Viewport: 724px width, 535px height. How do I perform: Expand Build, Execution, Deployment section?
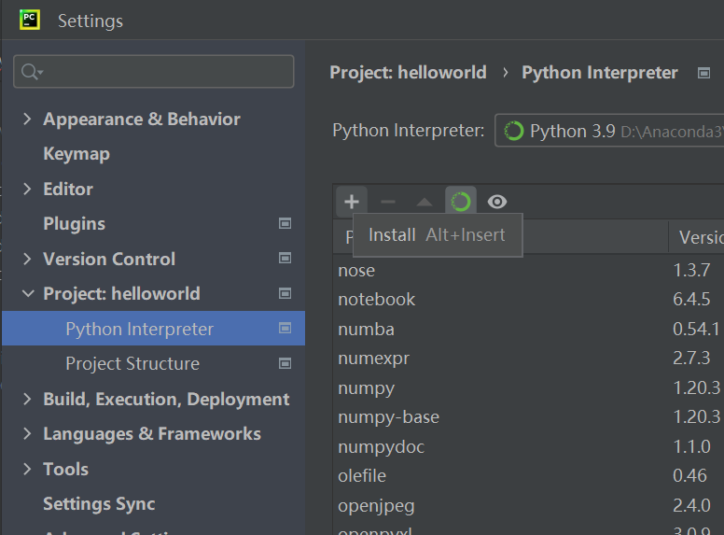[x=26, y=400]
